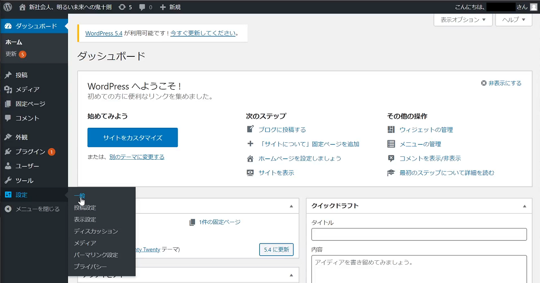540x283 pixels.
Task: Open the 1件の固定ページ link
Action: [x=220, y=222]
